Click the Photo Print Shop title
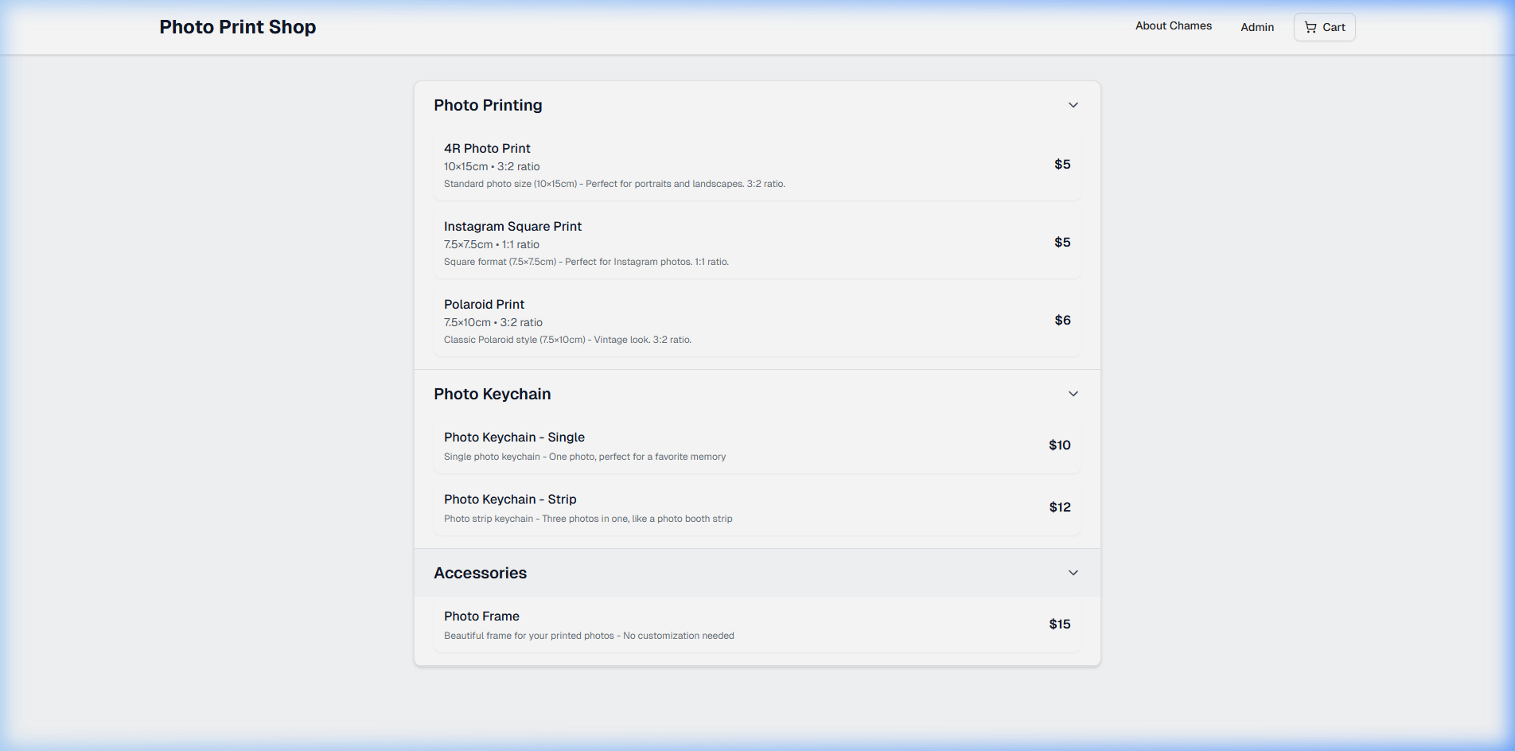The width and height of the screenshot is (1515, 751). (x=237, y=26)
